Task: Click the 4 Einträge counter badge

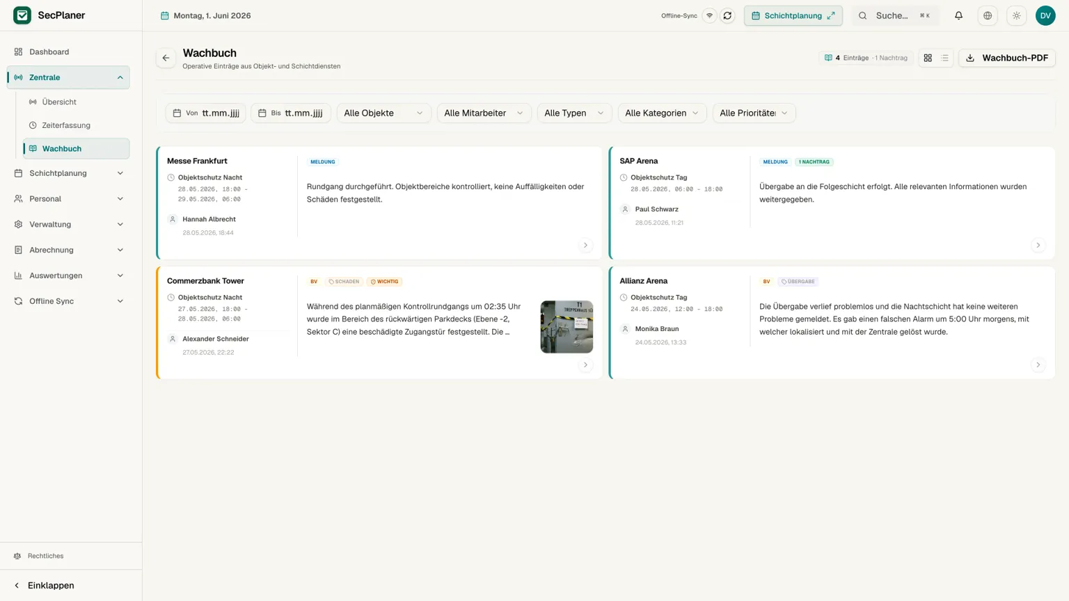Action: [x=866, y=58]
